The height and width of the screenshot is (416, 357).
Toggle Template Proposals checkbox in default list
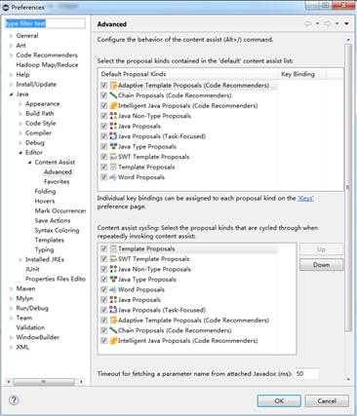click(x=103, y=167)
